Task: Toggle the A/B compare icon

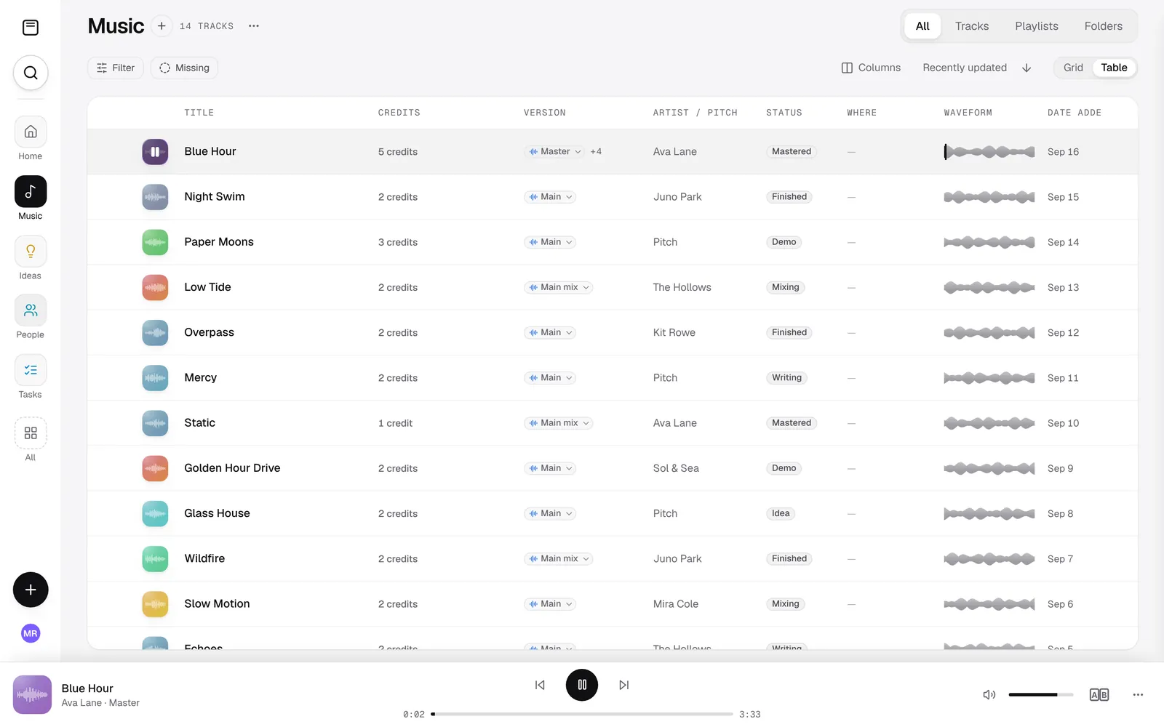Action: (x=1099, y=695)
